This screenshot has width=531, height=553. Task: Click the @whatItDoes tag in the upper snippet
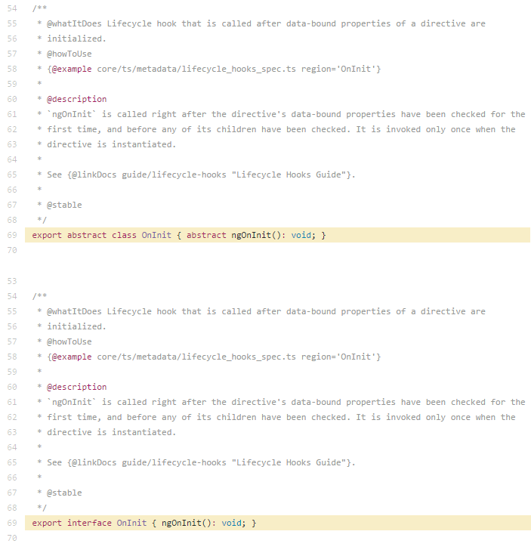[74, 23]
